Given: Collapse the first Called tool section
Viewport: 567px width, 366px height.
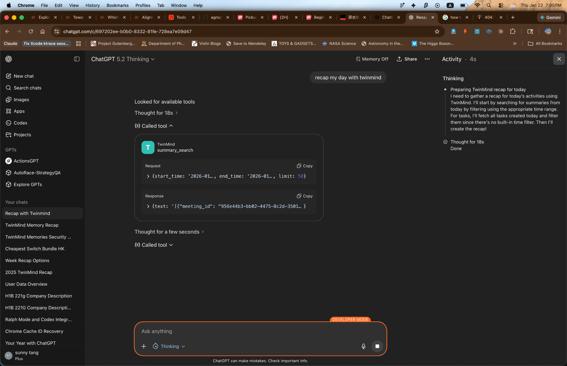Looking at the screenshot, I should click(154, 126).
